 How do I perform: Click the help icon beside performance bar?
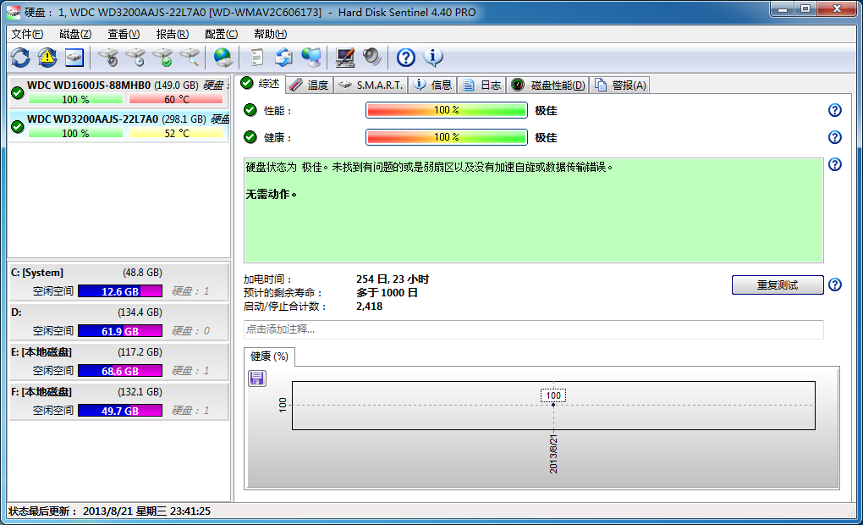[835, 110]
